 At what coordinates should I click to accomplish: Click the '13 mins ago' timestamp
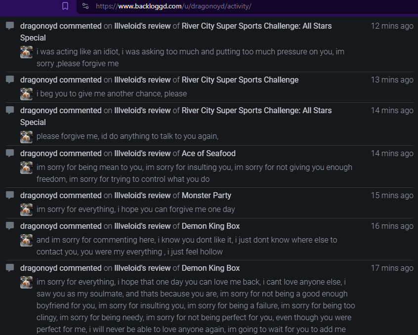392,80
